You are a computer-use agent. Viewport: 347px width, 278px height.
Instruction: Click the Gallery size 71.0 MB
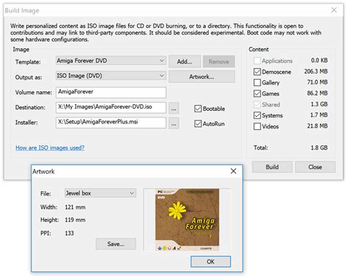click(x=317, y=82)
